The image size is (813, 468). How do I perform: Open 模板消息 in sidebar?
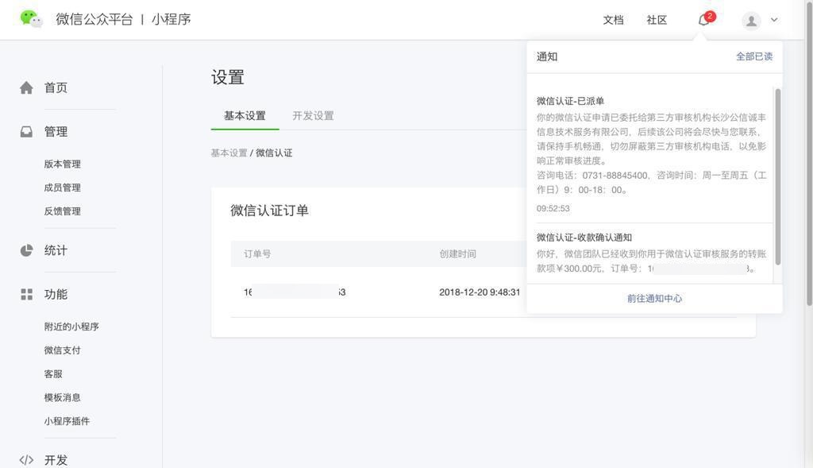62,397
